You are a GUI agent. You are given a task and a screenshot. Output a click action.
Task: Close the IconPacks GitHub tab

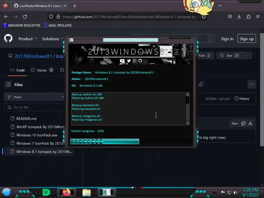[x=65, y=6]
